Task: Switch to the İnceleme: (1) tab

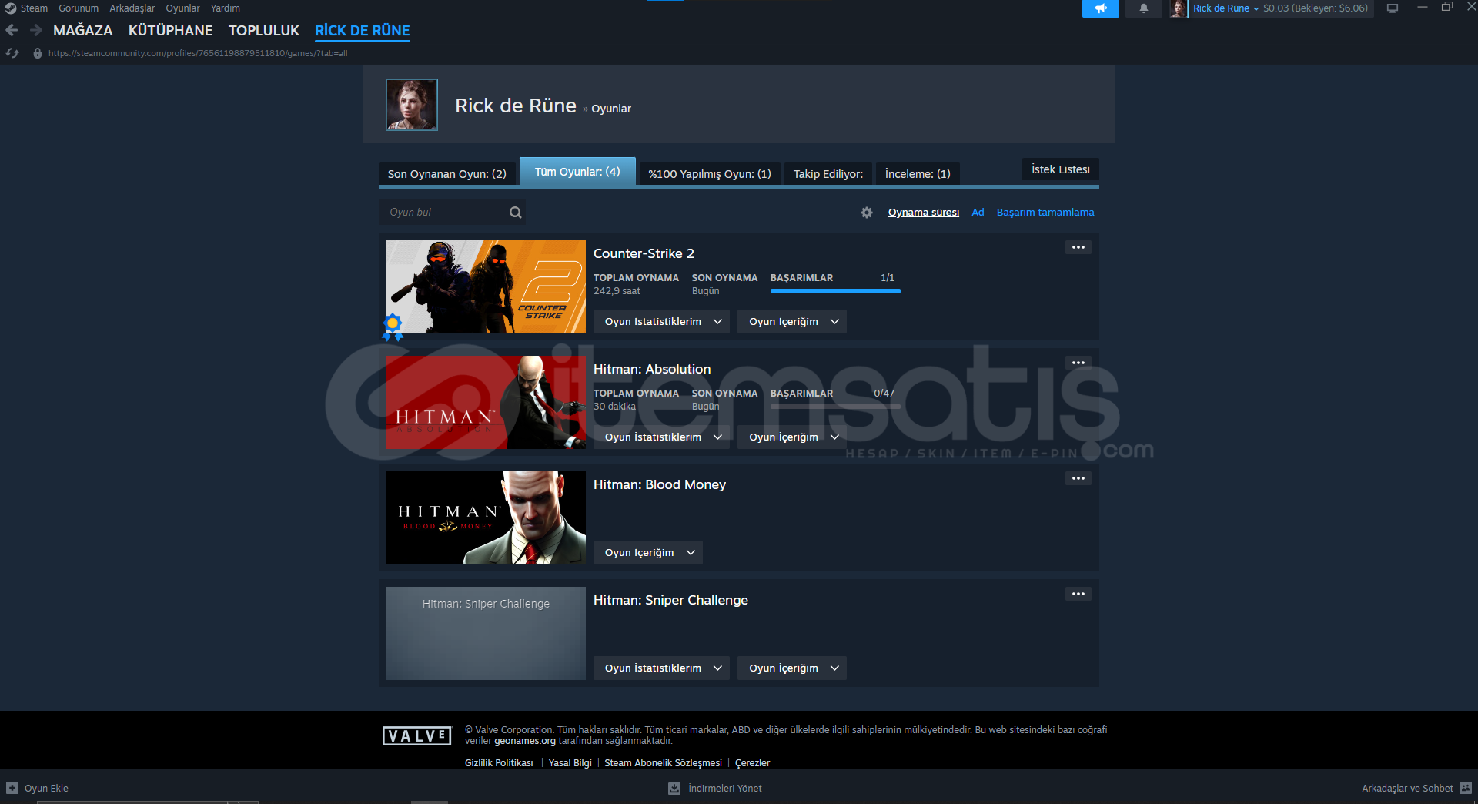Action: pos(918,174)
